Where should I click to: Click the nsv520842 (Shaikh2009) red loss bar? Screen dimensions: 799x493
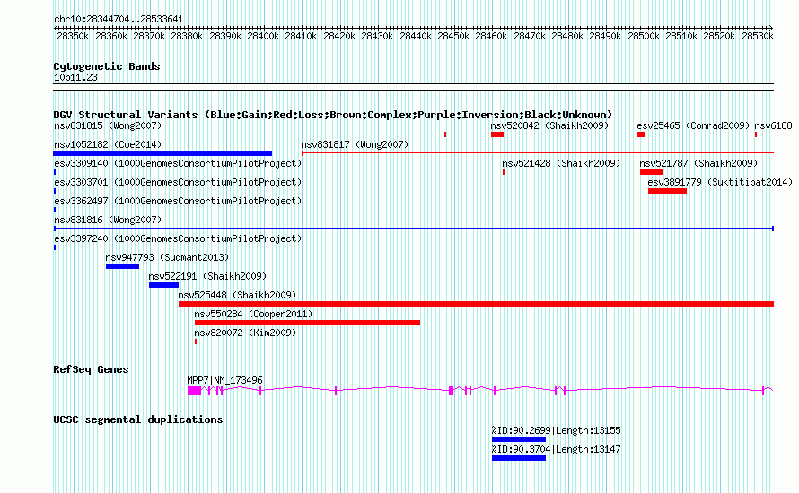[x=497, y=134]
